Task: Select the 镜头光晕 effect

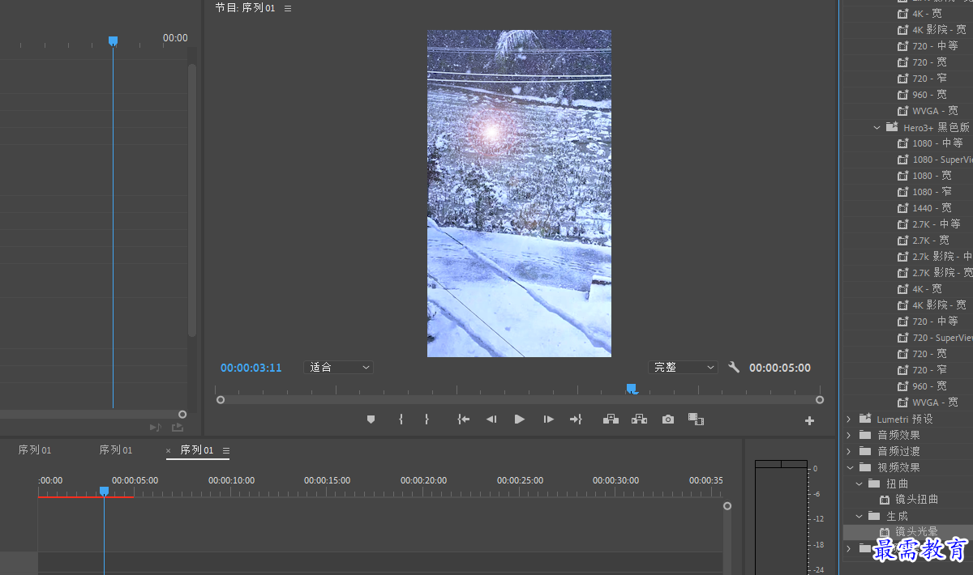Action: coord(916,532)
